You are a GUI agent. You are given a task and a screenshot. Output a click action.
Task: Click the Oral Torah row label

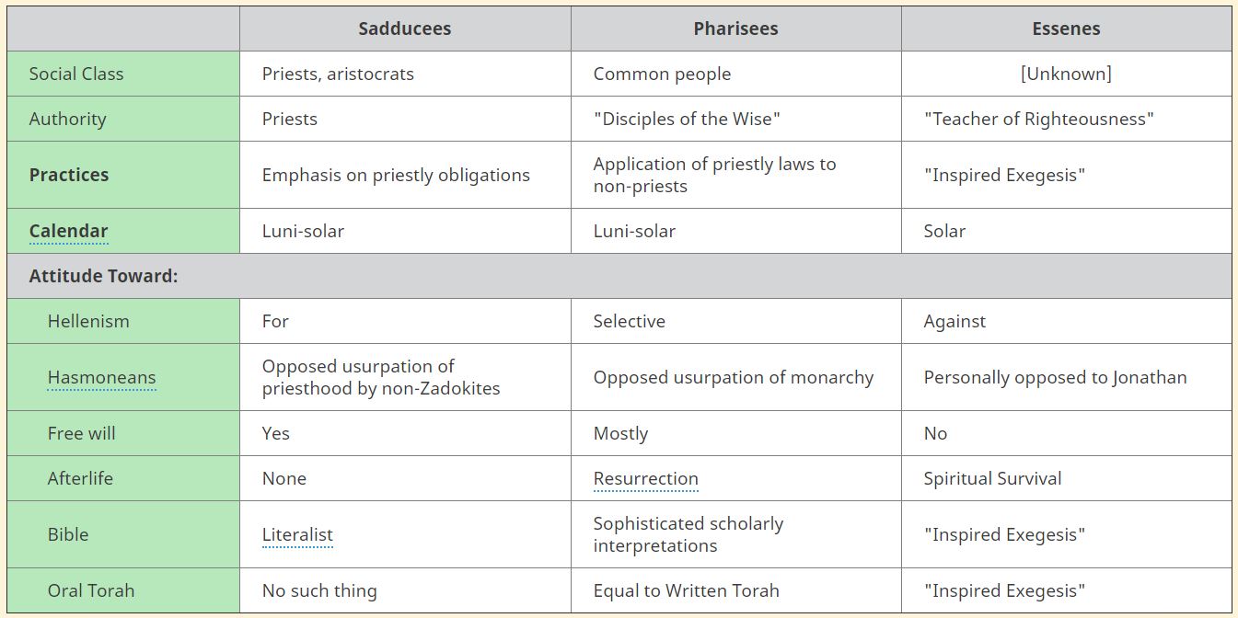point(91,590)
